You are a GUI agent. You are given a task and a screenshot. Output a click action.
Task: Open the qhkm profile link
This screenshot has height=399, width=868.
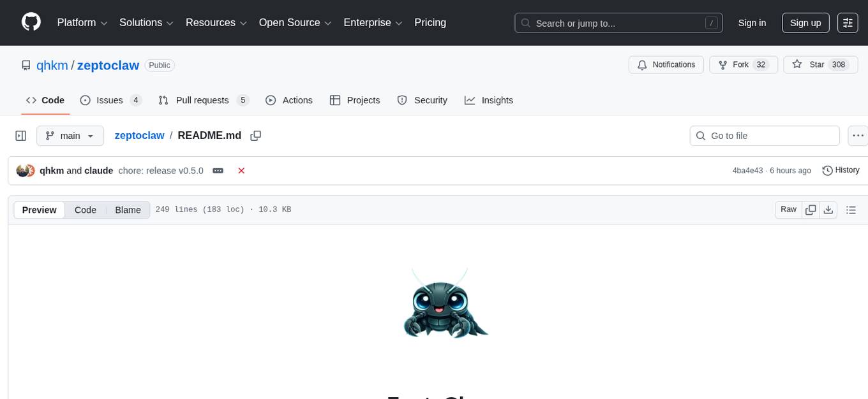click(52, 65)
